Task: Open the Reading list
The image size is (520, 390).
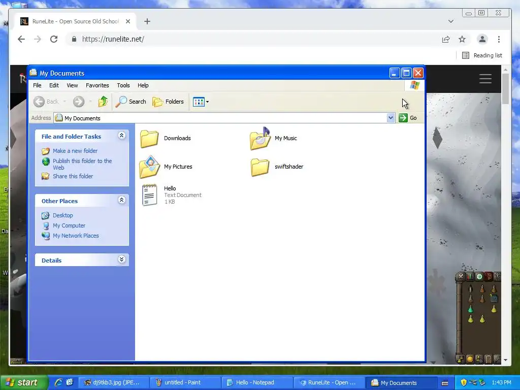Action: 482,55
